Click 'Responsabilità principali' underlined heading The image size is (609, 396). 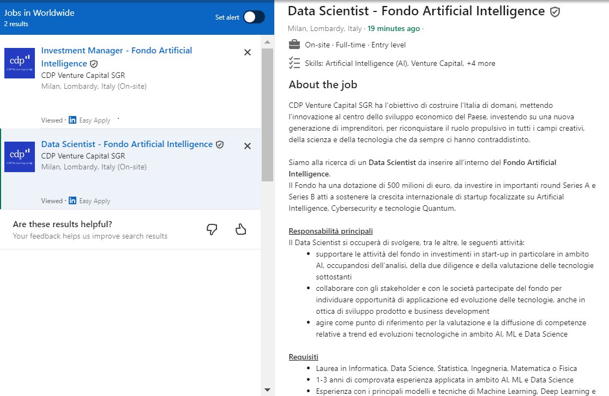(330, 231)
